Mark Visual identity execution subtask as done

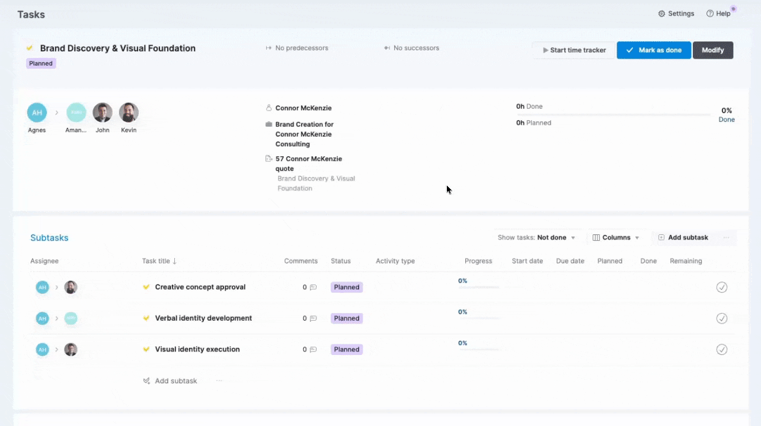(x=721, y=350)
